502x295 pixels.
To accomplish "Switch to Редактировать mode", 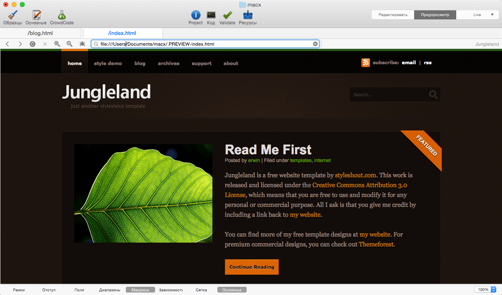I will [393, 15].
